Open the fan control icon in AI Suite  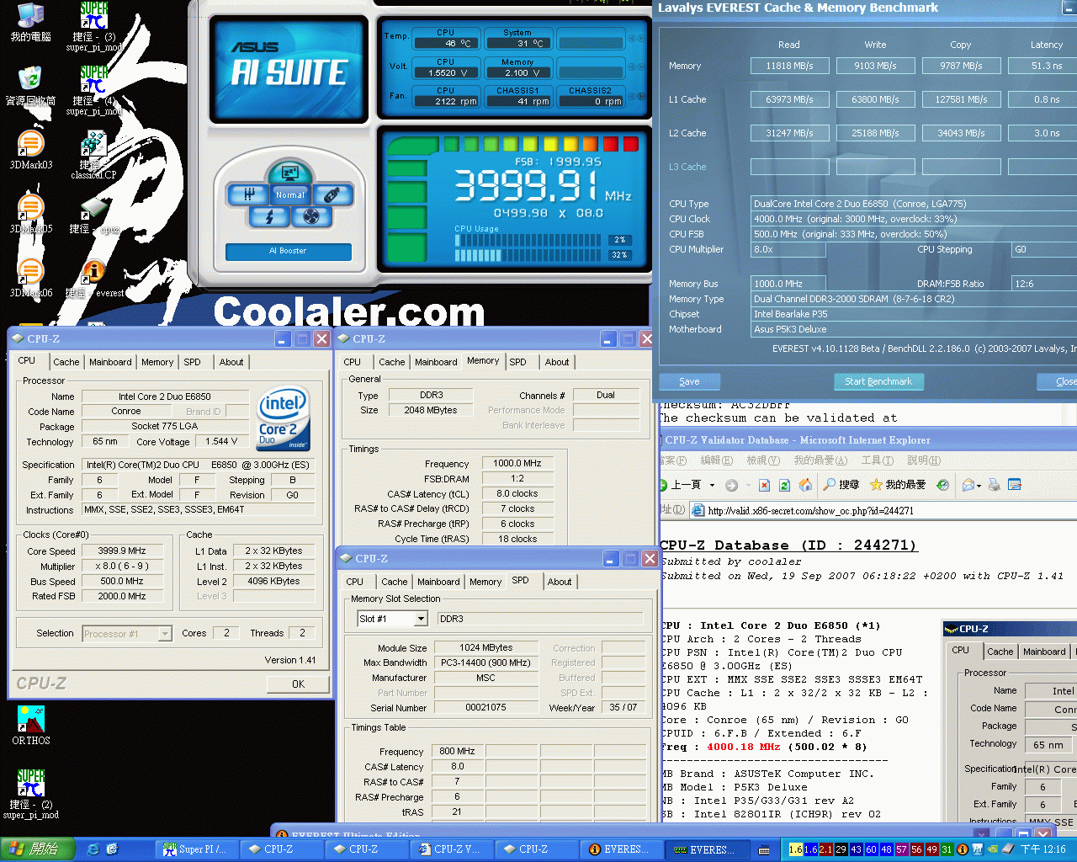pyautogui.click(x=311, y=217)
